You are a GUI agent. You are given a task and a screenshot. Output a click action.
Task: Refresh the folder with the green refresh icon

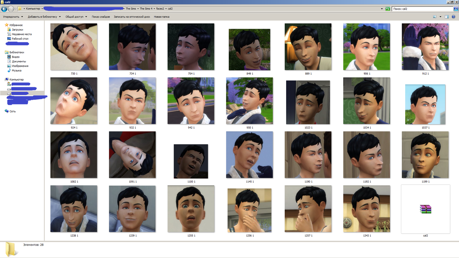[388, 9]
